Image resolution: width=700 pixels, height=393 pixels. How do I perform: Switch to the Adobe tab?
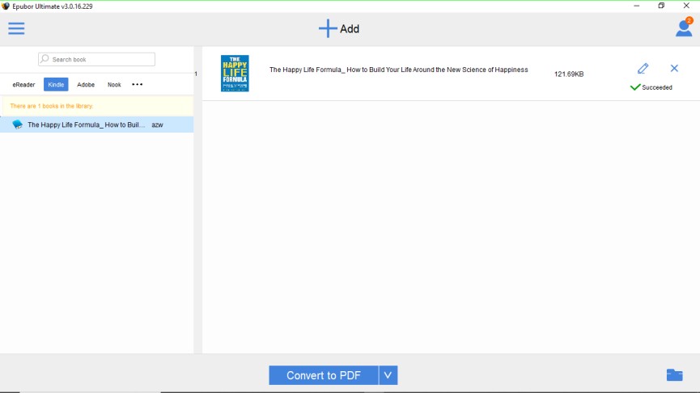(86, 85)
